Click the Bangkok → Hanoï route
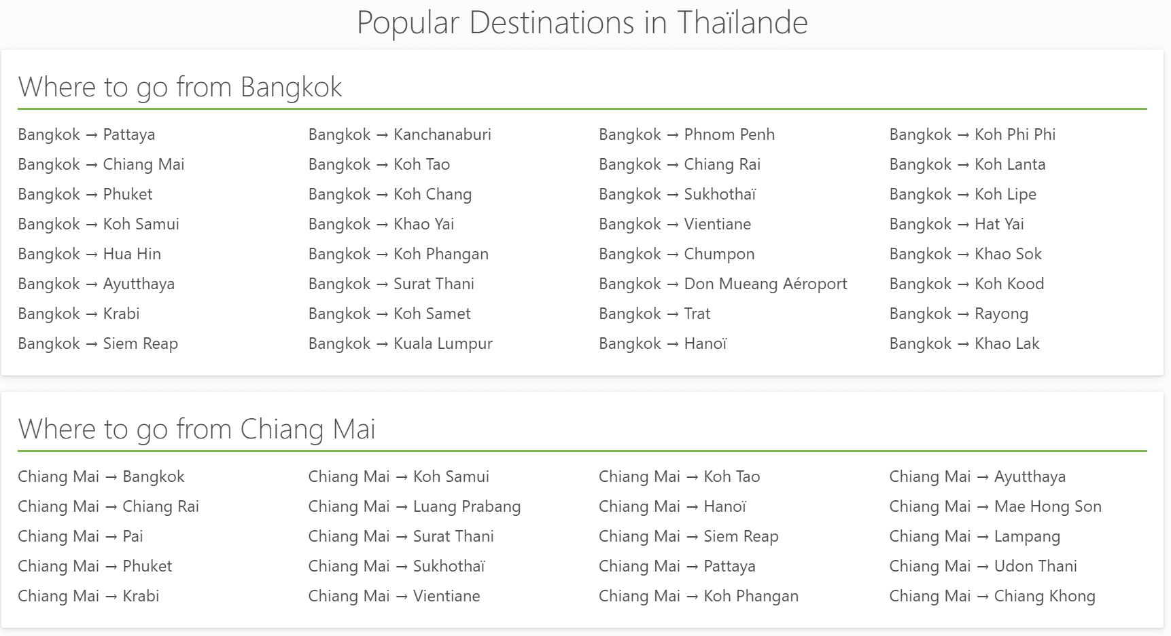1171x636 pixels. click(663, 343)
